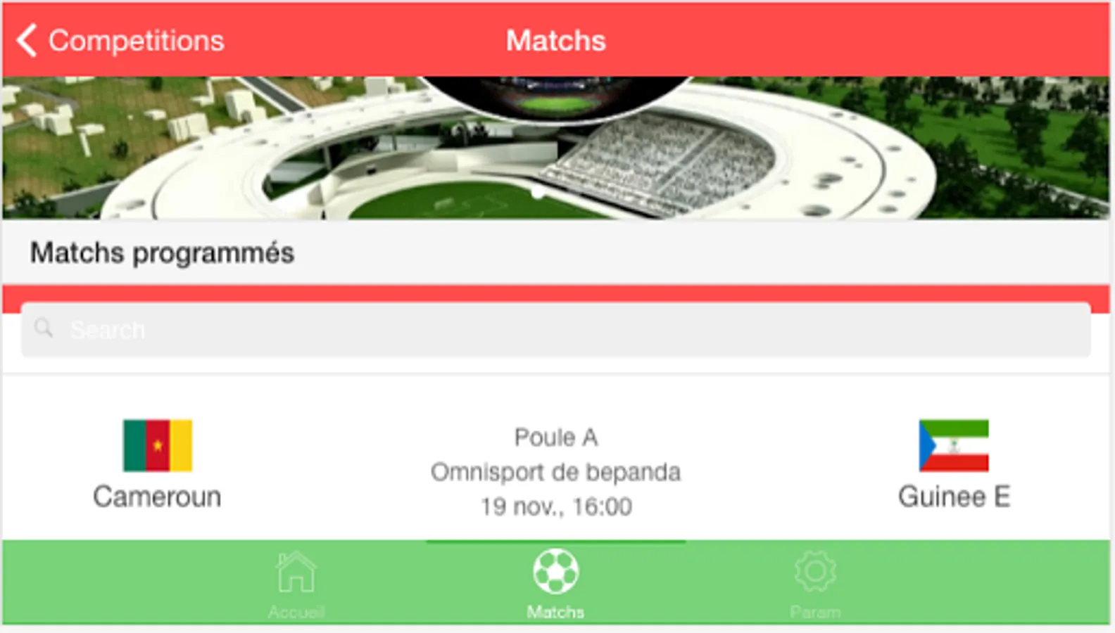Screen dimensions: 1115x633
Task: Switch to the Accueil tab label
Action: pyautogui.click(x=296, y=612)
